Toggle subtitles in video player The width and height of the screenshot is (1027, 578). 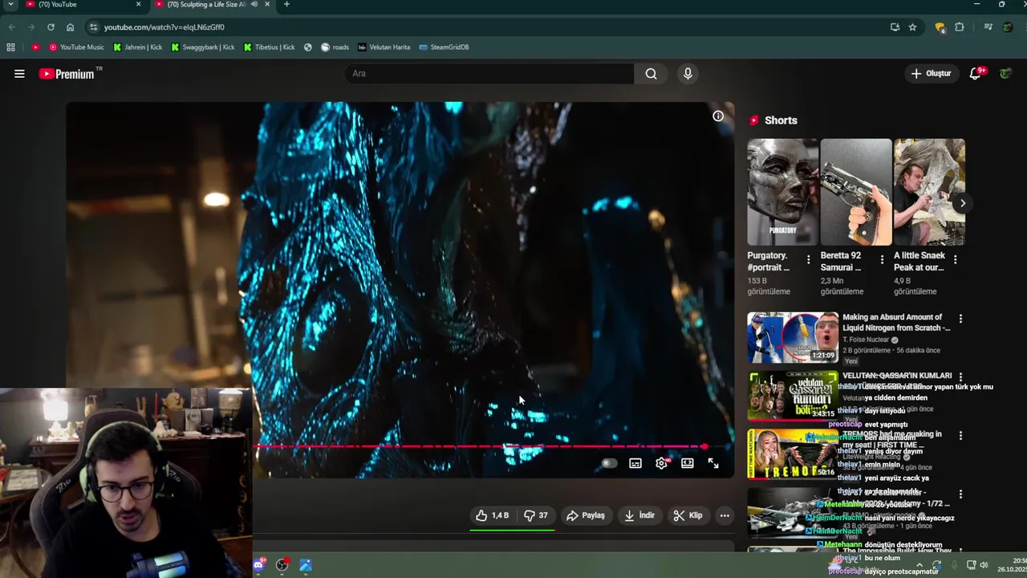pos(635,463)
